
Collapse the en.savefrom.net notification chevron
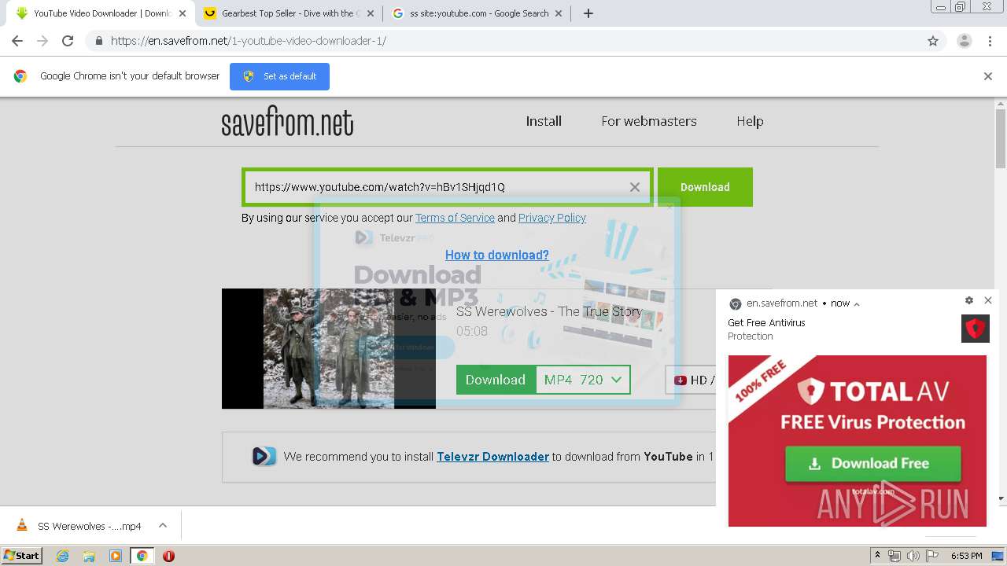tap(857, 303)
